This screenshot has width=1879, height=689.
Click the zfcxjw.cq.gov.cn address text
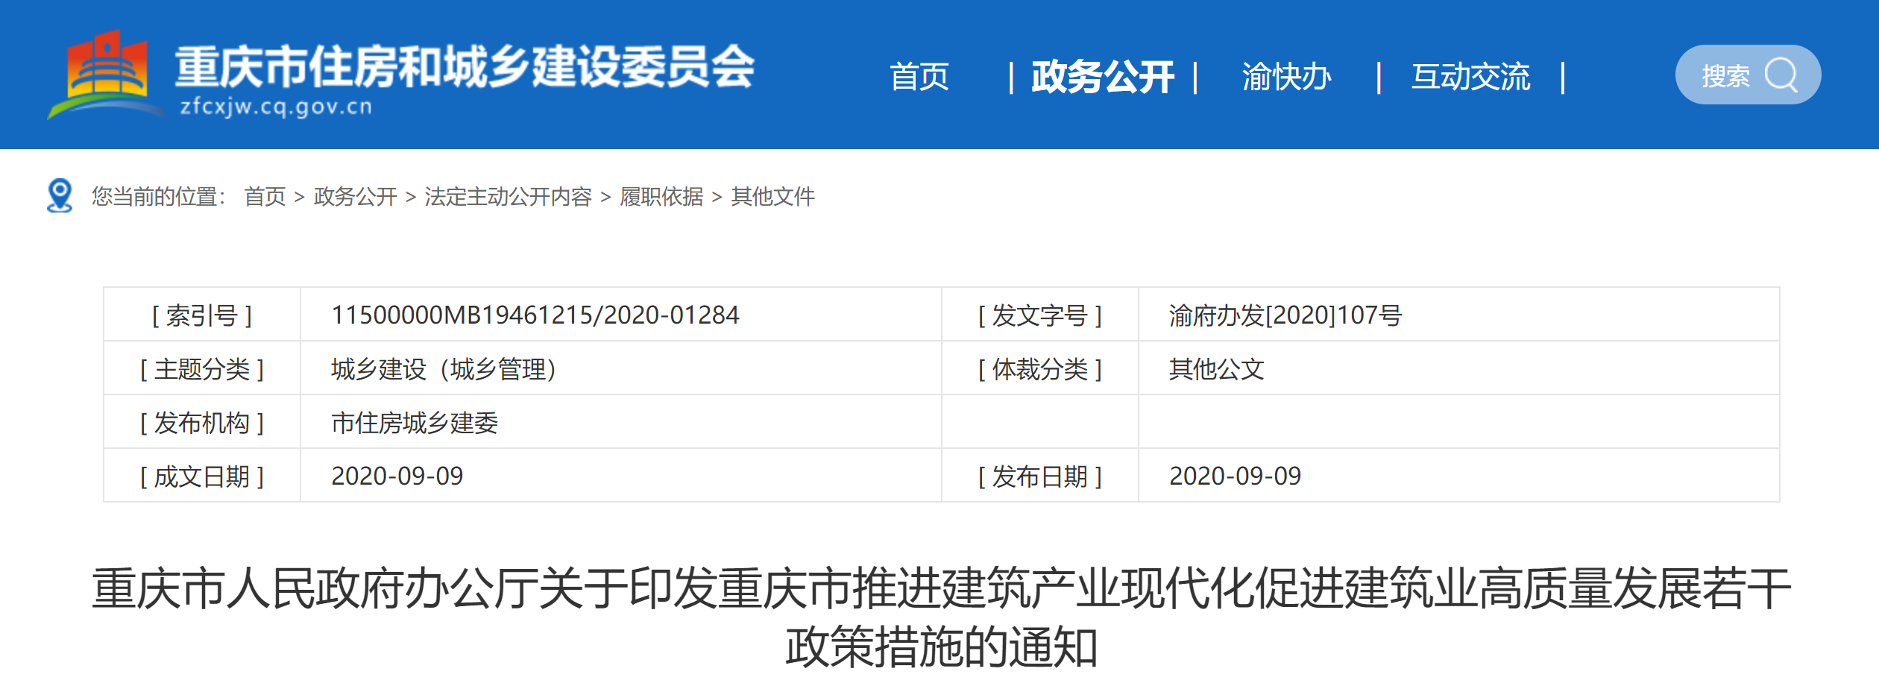click(276, 107)
